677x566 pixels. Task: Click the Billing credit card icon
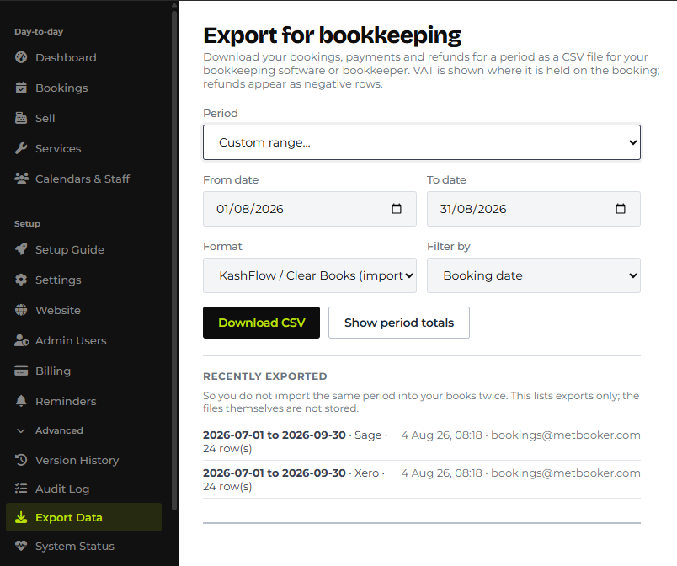[21, 371]
